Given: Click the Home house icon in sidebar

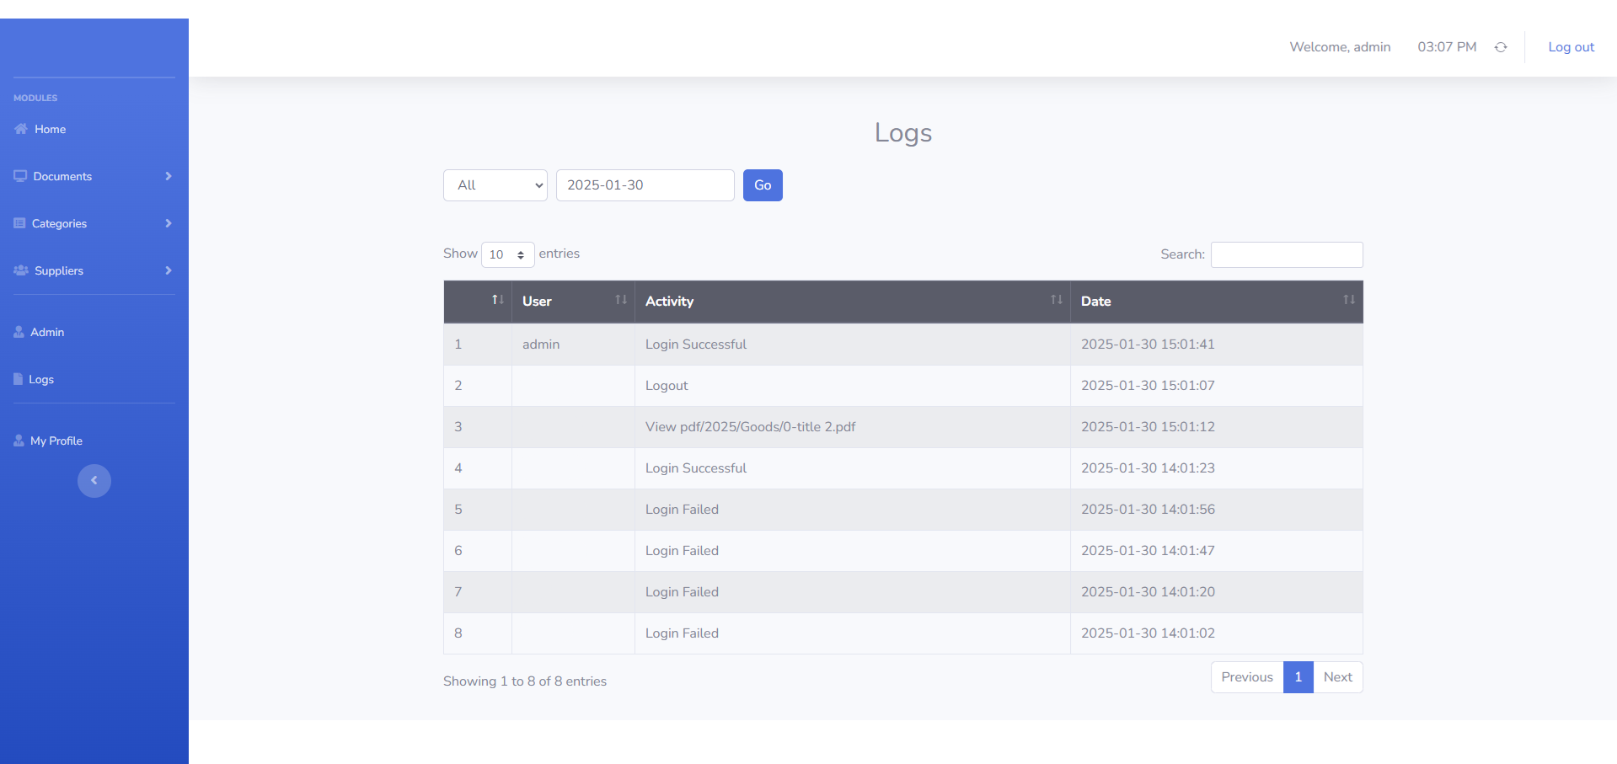Looking at the screenshot, I should pyautogui.click(x=21, y=129).
